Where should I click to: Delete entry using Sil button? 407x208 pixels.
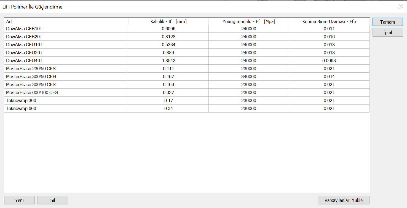(53, 200)
